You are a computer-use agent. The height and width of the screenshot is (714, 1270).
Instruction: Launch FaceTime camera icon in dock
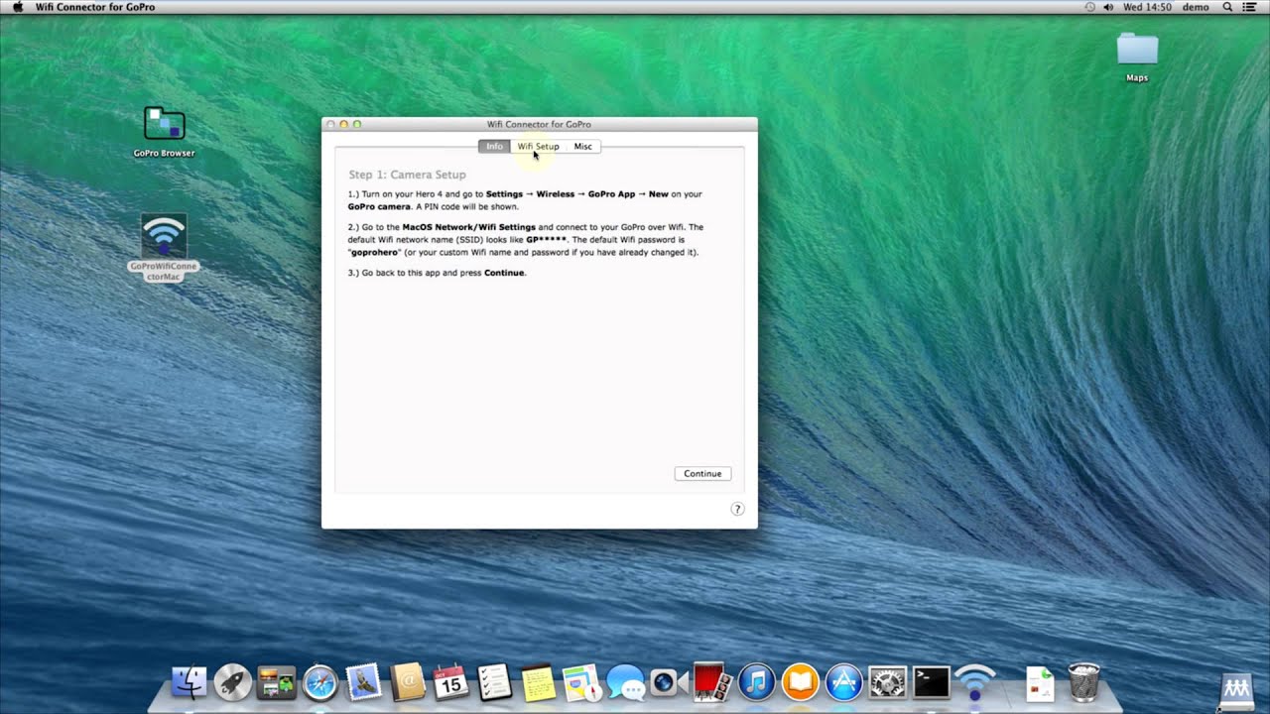click(669, 682)
